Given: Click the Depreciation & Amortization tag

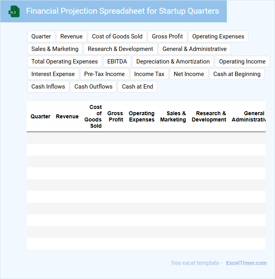Looking at the screenshot, I should tap(173, 62).
